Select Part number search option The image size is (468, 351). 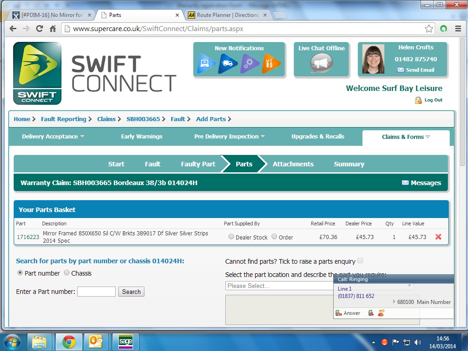click(20, 272)
